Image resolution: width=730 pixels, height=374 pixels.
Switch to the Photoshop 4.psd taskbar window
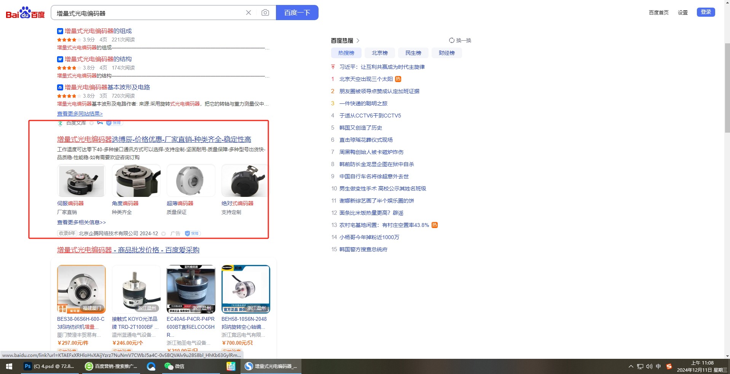(50, 366)
